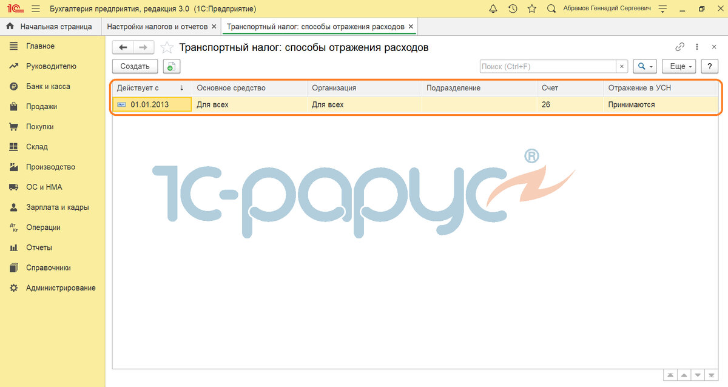This screenshot has width=728, height=387.
Task: Open Продажи section
Action: click(52, 106)
